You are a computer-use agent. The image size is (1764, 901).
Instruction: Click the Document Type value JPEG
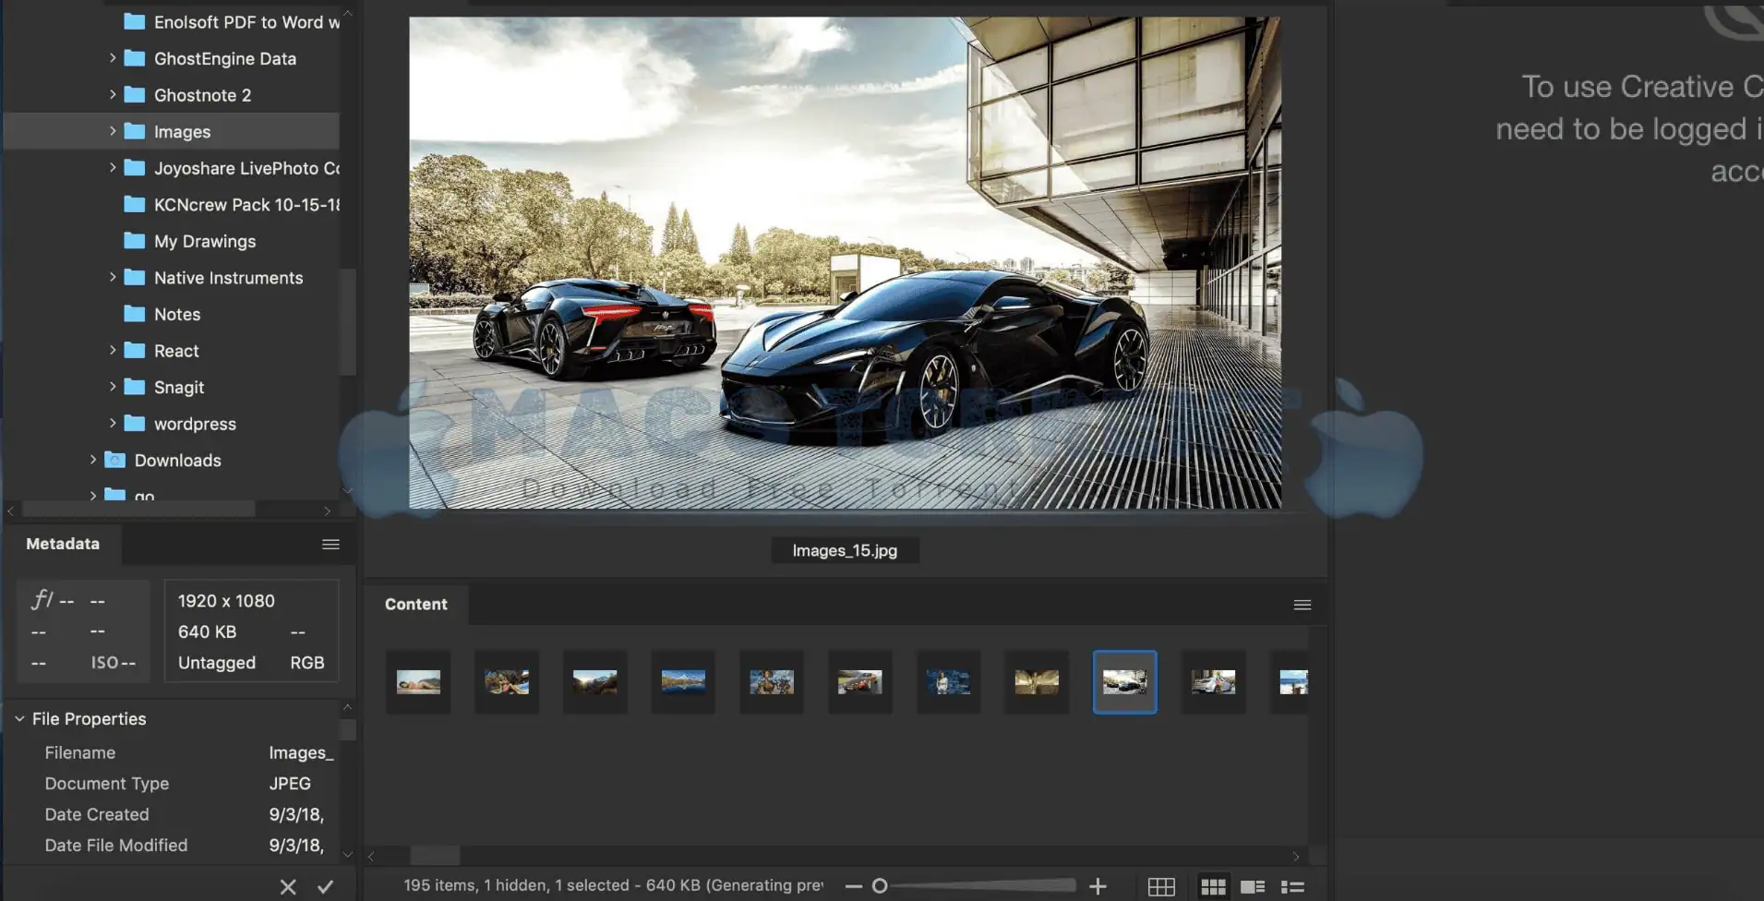(290, 783)
